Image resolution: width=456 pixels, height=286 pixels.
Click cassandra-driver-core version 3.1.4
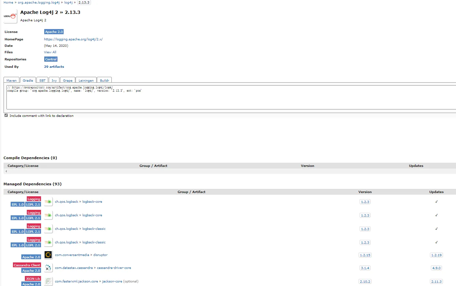[x=365, y=268]
